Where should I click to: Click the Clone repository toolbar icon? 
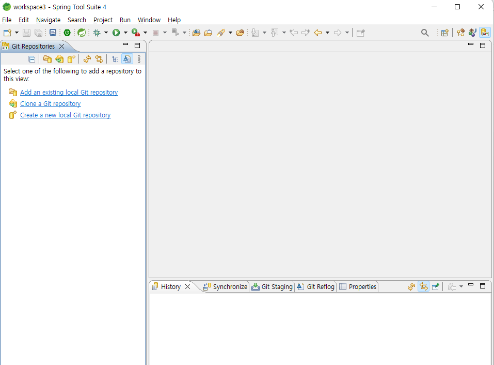(x=59, y=59)
